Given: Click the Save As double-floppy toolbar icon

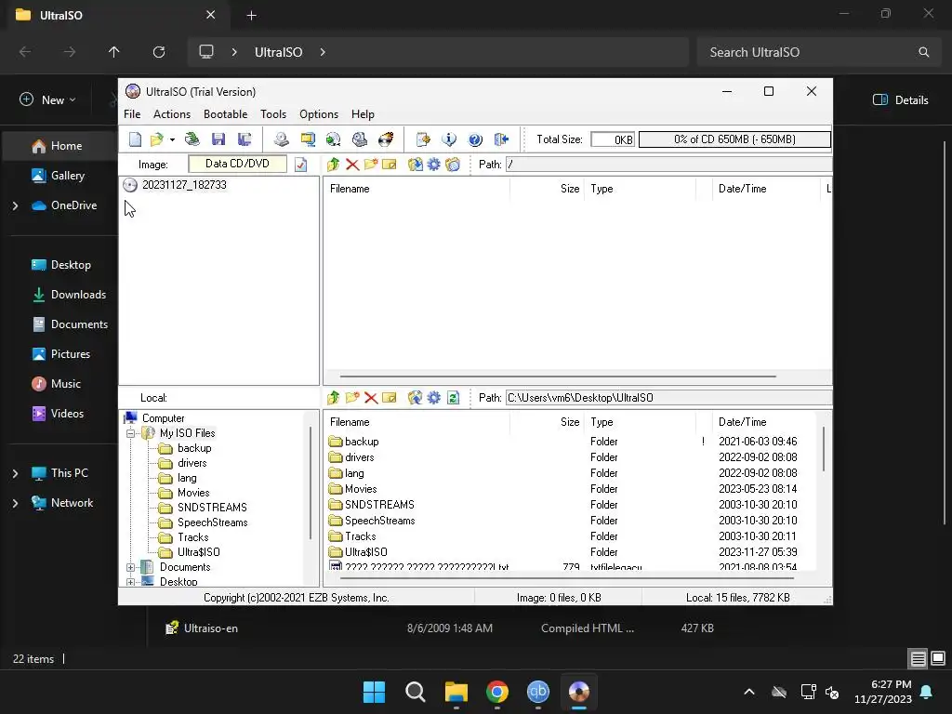Looking at the screenshot, I should pos(245,139).
